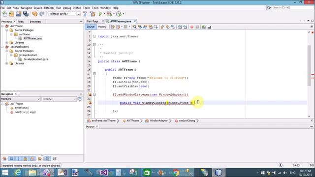This screenshot has height=177, width=315.
Task: Run the project with the green play icon
Action: 100,14
